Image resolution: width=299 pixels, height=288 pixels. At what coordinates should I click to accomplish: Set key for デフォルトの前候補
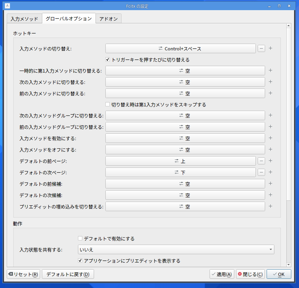(185, 184)
